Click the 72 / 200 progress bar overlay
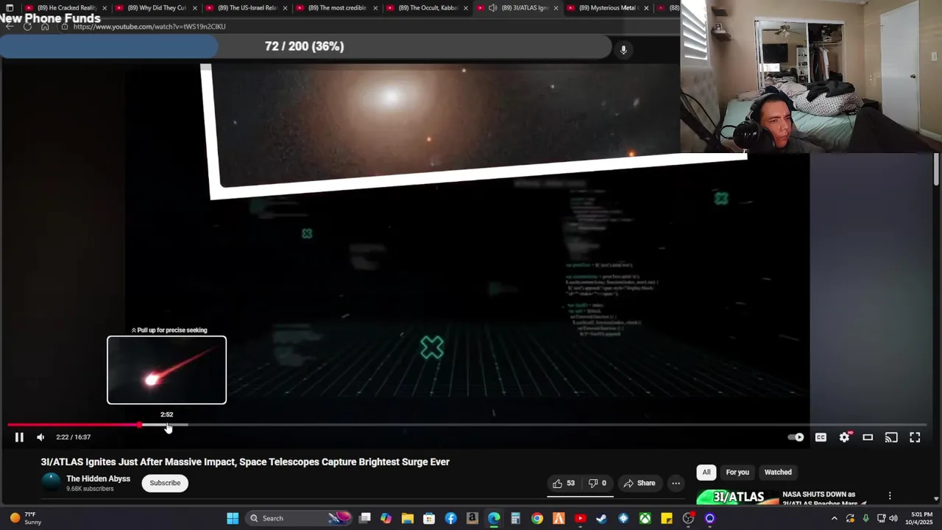 click(x=305, y=46)
